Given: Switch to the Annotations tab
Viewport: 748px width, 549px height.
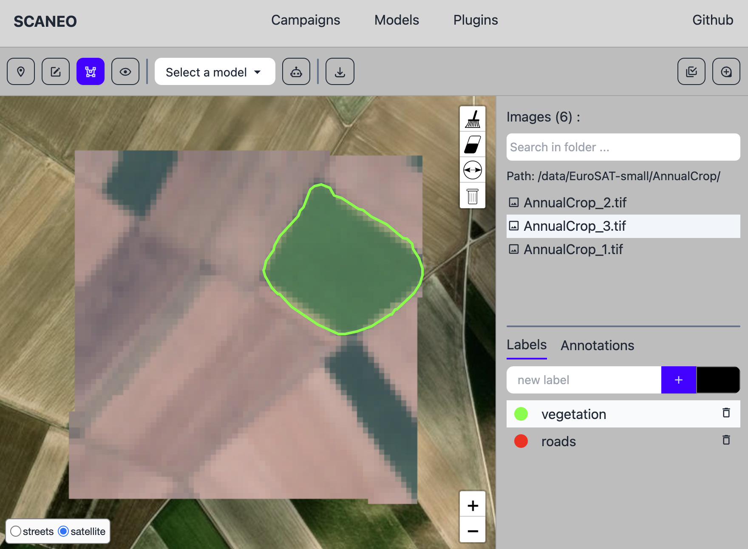Looking at the screenshot, I should [597, 345].
